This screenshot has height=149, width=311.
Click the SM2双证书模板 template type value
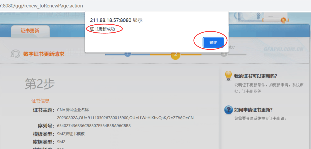click(x=71, y=134)
